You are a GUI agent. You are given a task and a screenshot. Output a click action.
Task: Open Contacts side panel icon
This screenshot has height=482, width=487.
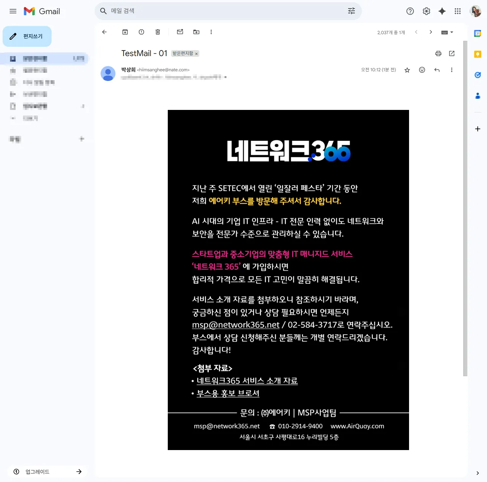(478, 96)
